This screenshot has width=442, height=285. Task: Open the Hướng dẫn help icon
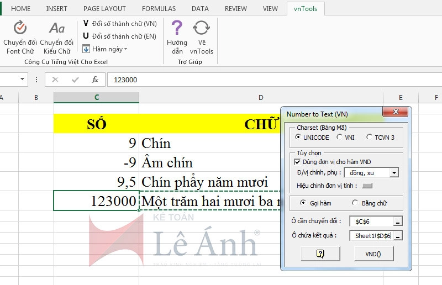177,29
